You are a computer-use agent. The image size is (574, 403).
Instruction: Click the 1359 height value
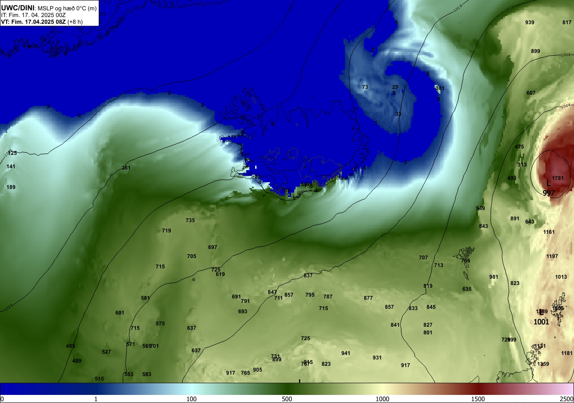[543, 364]
